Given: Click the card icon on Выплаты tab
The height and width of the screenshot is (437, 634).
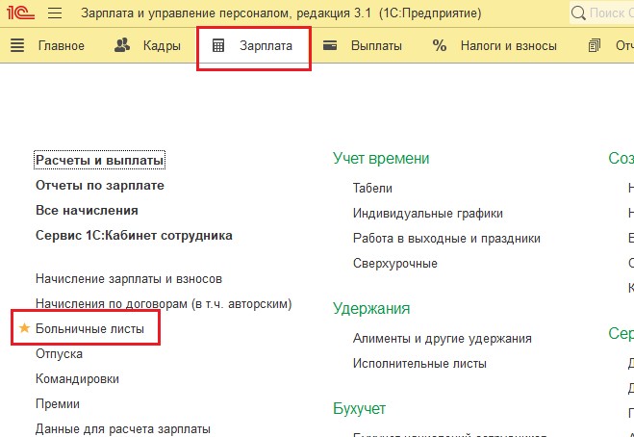Looking at the screenshot, I should 330,45.
